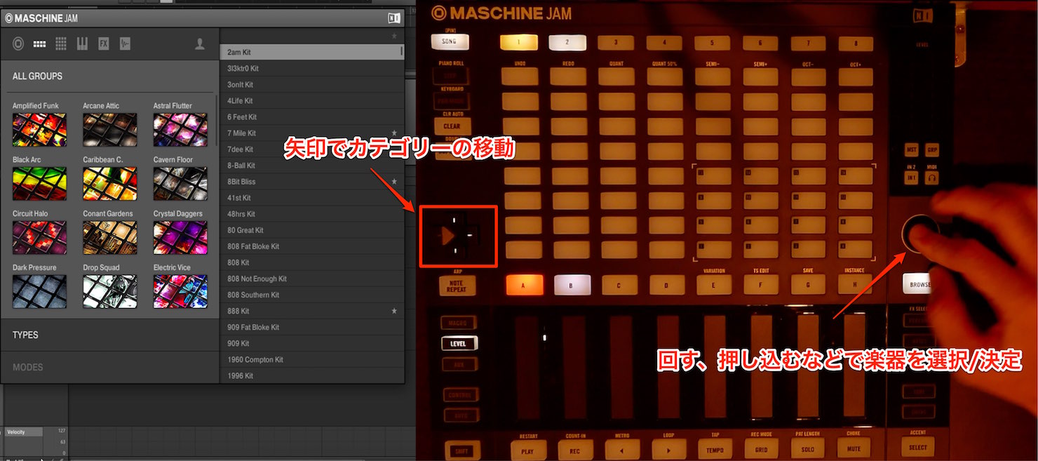1038x461 pixels.
Task: Click the REC button on the controller
Action: [575, 449]
